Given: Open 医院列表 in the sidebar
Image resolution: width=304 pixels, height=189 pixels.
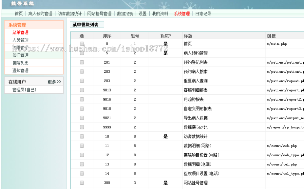Looking at the screenshot, I should pyautogui.click(x=20, y=63).
